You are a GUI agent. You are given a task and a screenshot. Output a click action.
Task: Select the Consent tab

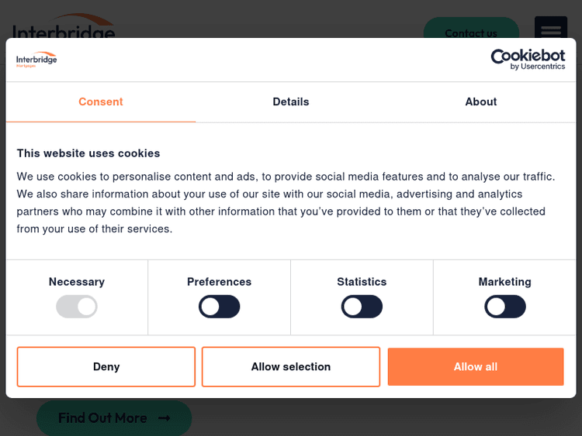pyautogui.click(x=101, y=102)
